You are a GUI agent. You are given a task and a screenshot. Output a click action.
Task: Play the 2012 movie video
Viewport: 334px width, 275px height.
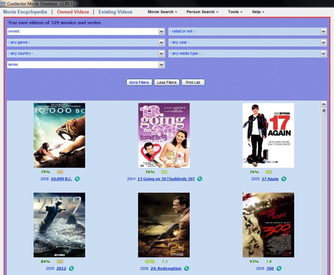click(x=71, y=268)
